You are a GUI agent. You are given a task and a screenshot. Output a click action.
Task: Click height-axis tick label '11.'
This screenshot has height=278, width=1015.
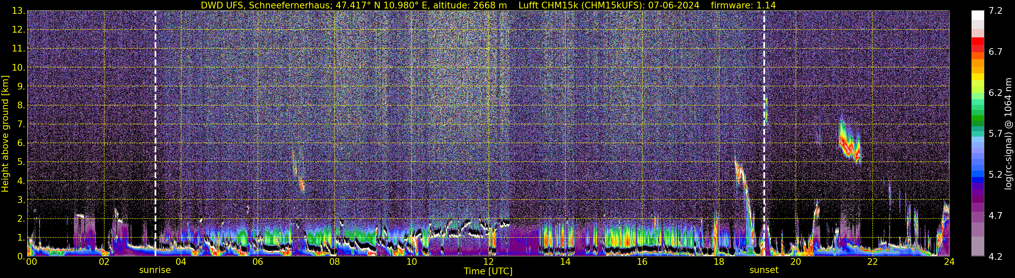[19, 49]
